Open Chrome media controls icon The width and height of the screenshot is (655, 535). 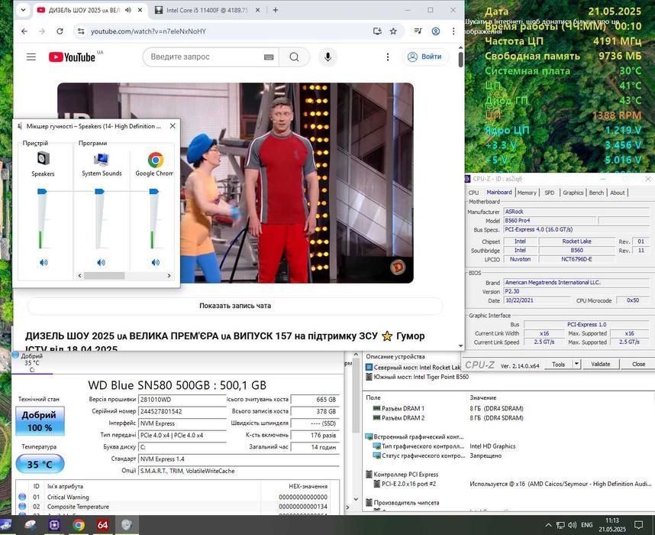coord(418,31)
